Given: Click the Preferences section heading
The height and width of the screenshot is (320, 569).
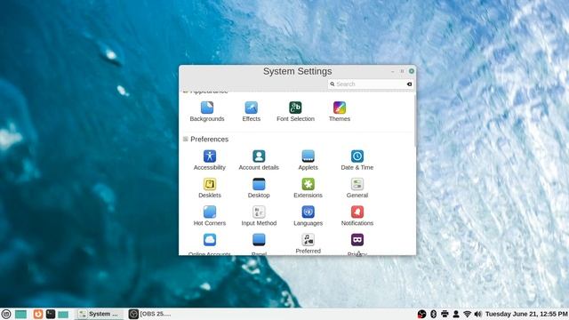Looking at the screenshot, I should coord(209,140).
